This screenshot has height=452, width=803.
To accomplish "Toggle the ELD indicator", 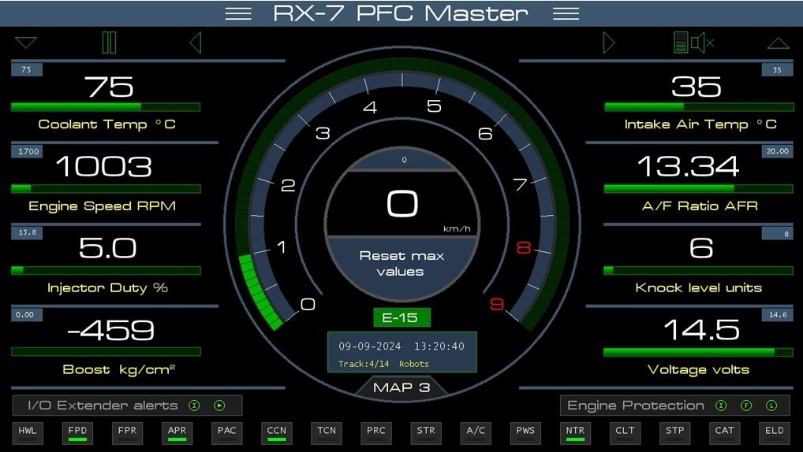I will click(x=775, y=432).
